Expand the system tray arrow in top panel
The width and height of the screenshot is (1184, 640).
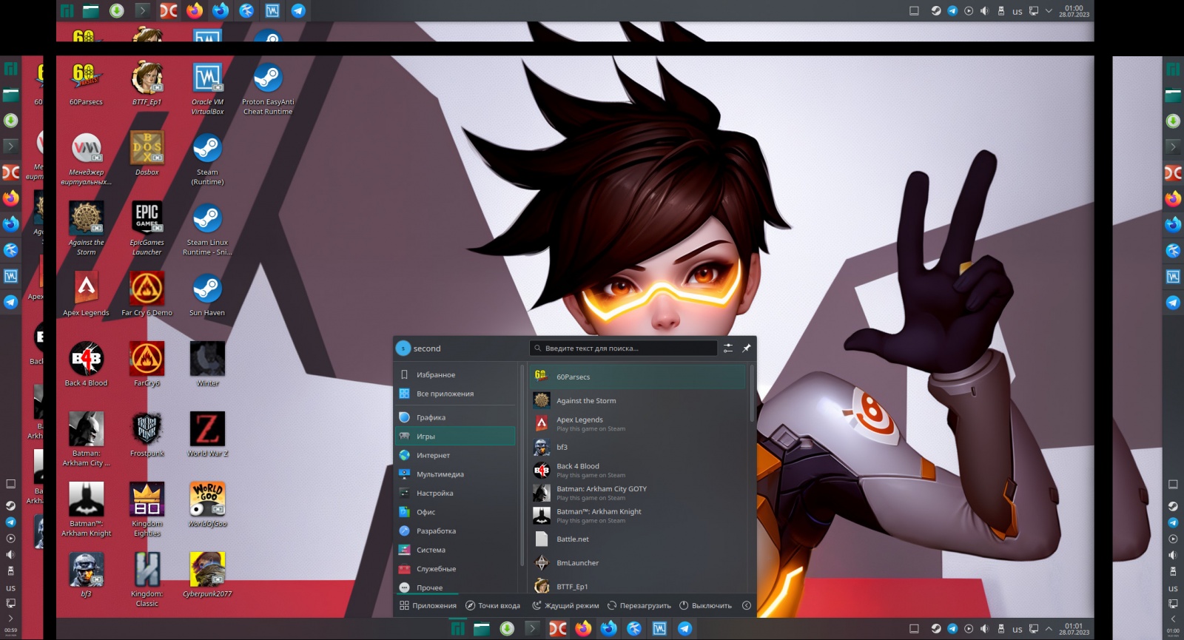[x=1049, y=10]
